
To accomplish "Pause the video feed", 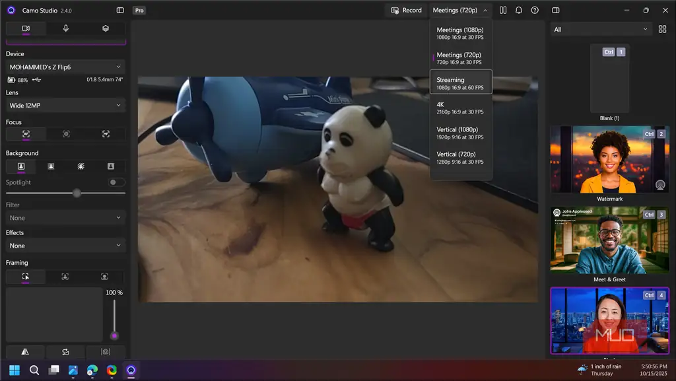I will [x=503, y=11].
